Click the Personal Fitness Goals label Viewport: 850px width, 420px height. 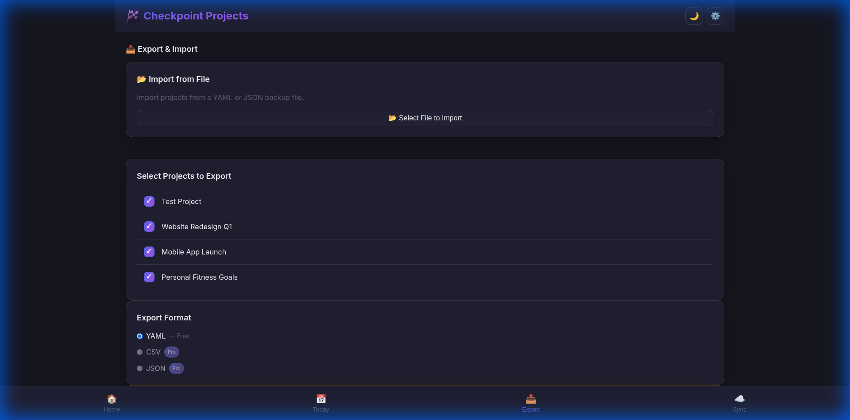(x=200, y=277)
